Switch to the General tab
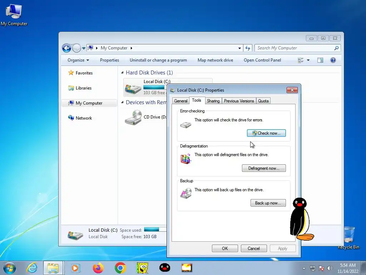Screen dimensions: 366x275 point(180,101)
